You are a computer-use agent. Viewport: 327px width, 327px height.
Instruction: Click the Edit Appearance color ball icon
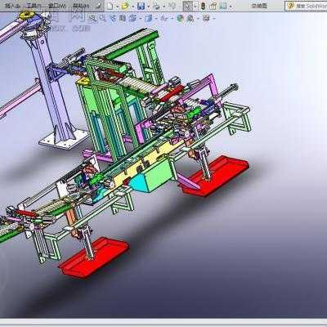(x=180, y=18)
